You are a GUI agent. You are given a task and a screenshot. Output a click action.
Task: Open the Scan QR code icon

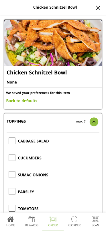(x=95, y=219)
